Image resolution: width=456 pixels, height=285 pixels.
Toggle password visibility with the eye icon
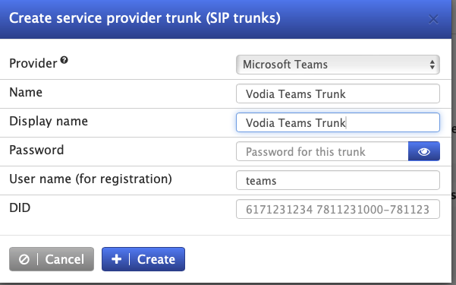pos(423,151)
